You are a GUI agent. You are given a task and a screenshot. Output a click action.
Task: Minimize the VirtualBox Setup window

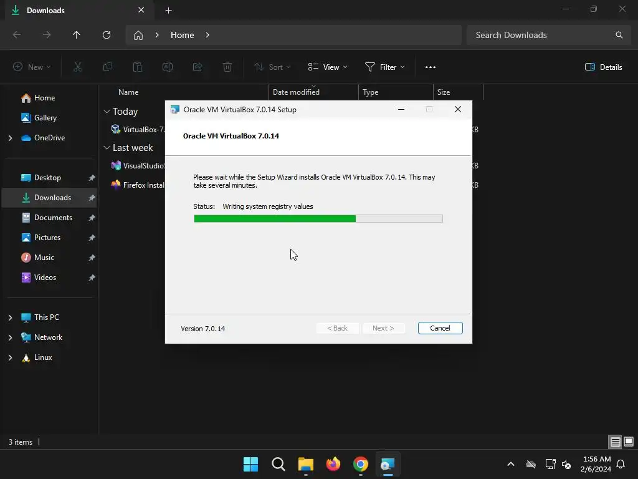coord(401,109)
